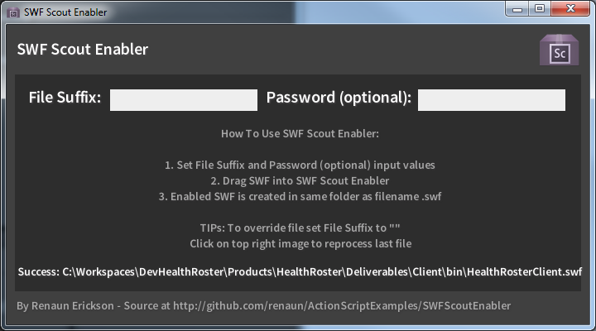Maximize the SWF Scout Enabler window
The image size is (596, 331).
point(539,9)
